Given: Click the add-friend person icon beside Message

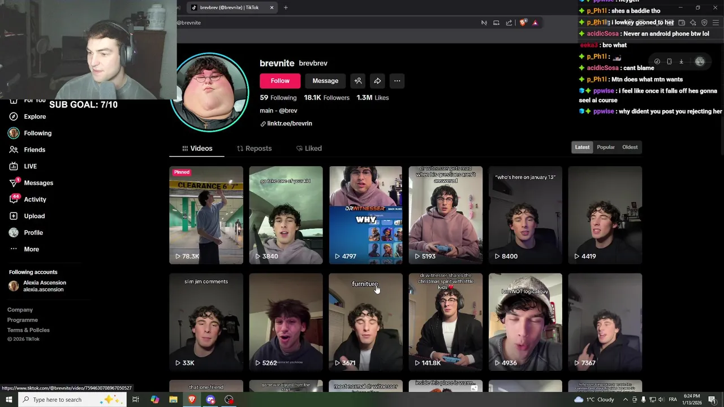Looking at the screenshot, I should [358, 81].
